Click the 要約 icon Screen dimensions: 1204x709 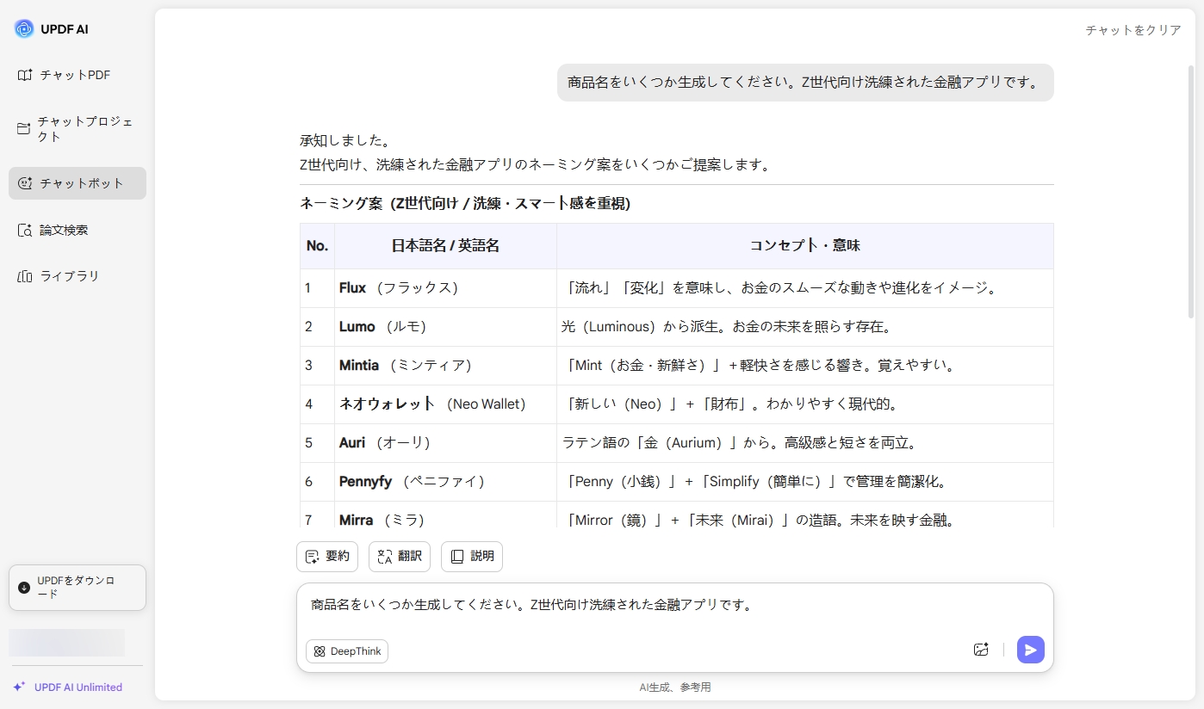pos(313,557)
